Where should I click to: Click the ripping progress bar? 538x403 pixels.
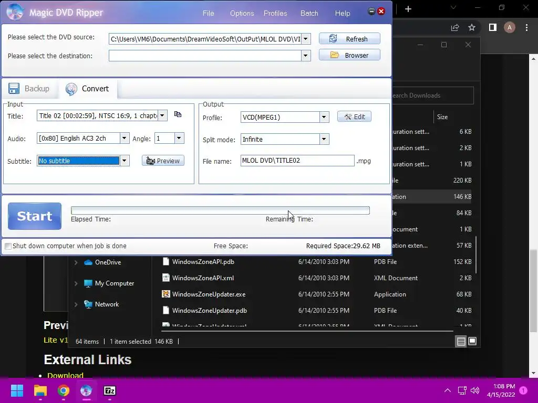point(220,210)
